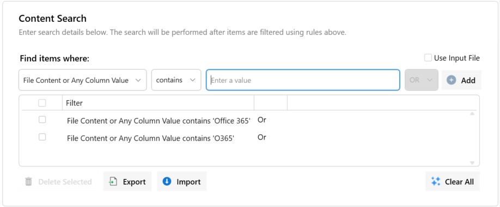Click the Or operator in the 'Office 365' row
Screen dimensions: 500x207
tap(262, 120)
